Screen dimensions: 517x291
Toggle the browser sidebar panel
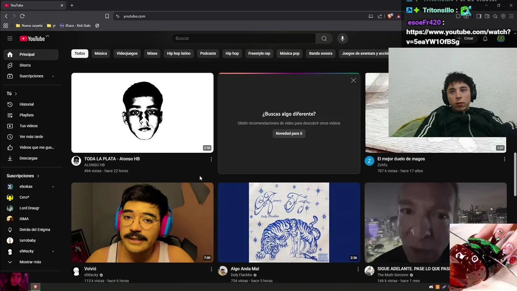(x=479, y=16)
